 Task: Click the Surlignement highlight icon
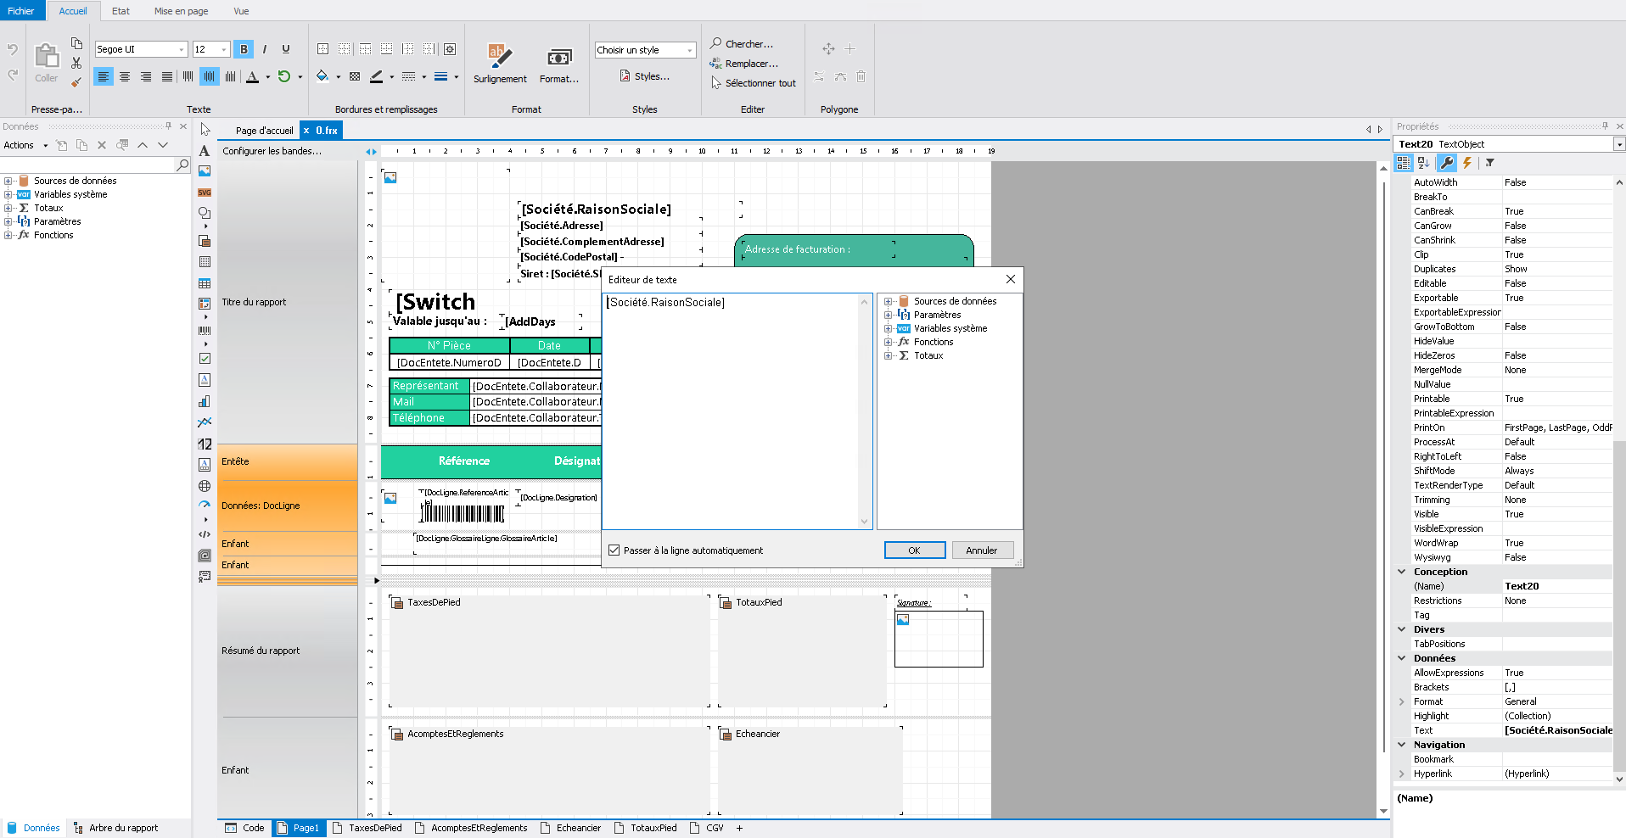coord(500,58)
